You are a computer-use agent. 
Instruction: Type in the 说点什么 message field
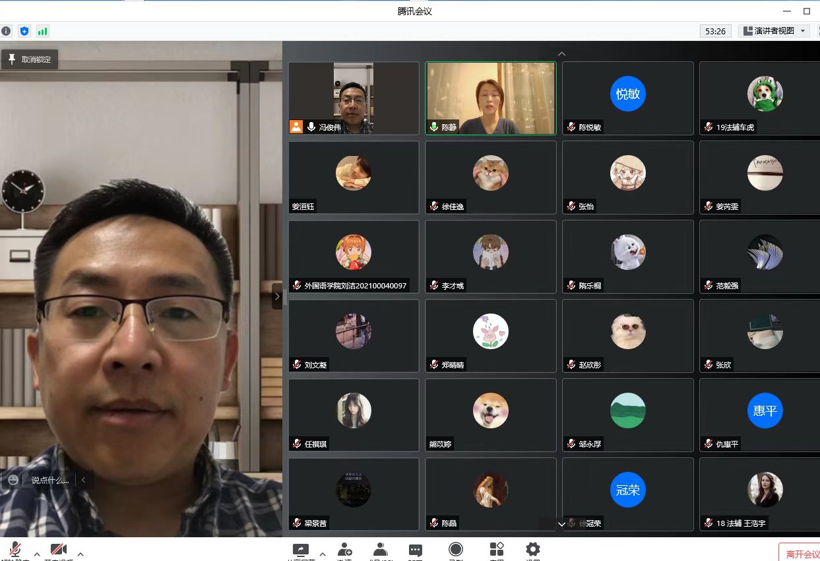pos(49,480)
